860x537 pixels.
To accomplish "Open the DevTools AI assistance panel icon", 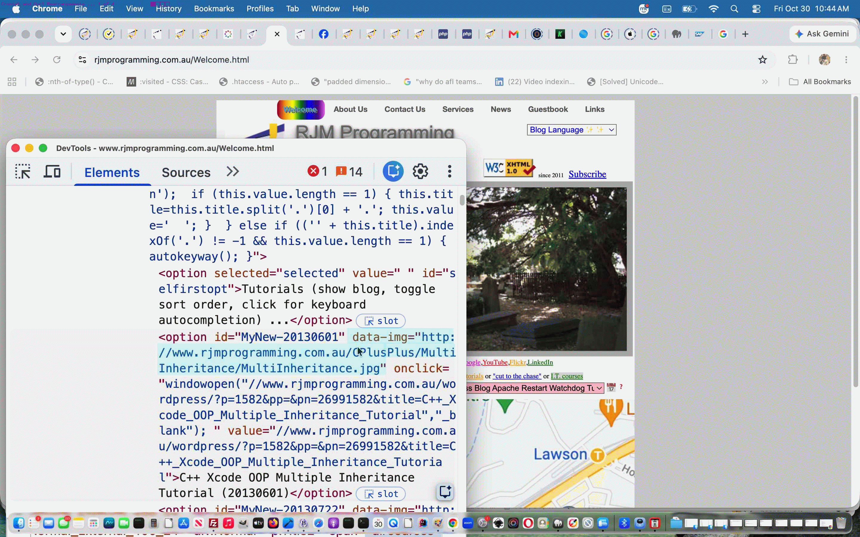I will click(393, 172).
